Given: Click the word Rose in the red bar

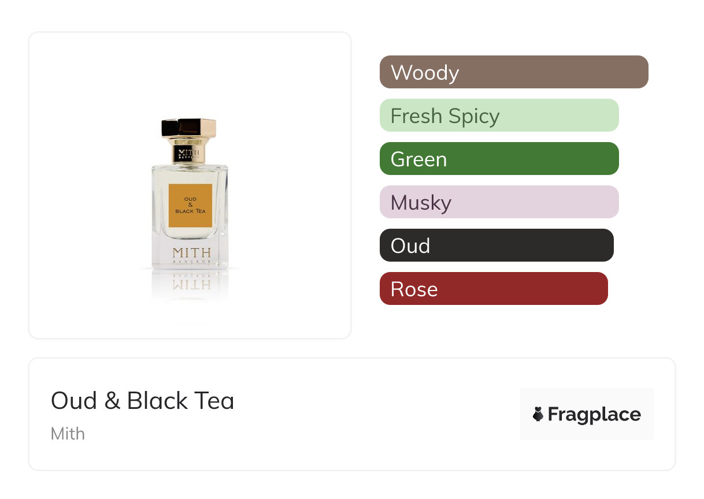Looking at the screenshot, I should point(414,289).
